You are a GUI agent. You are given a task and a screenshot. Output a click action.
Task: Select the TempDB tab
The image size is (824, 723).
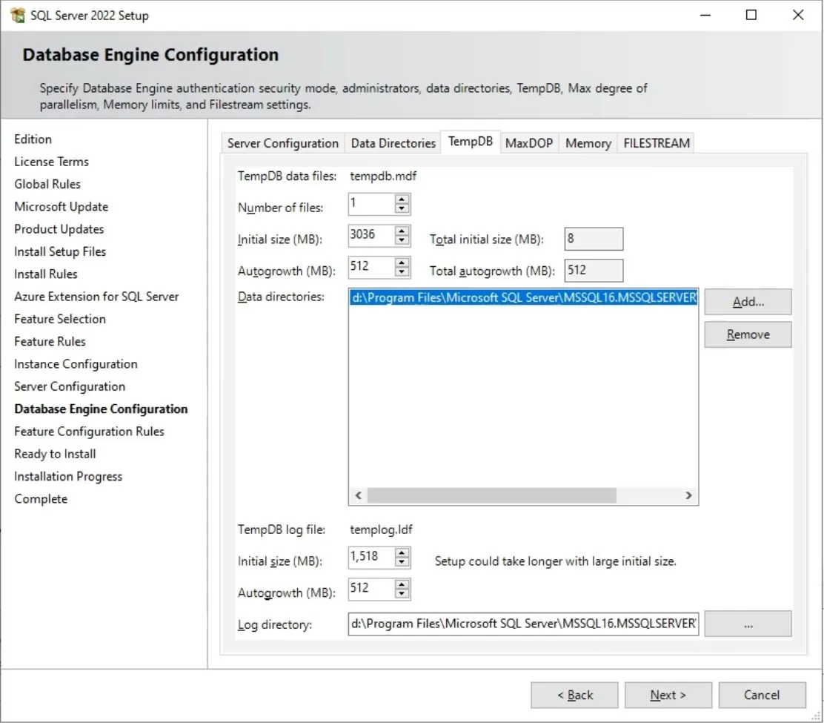[471, 142]
